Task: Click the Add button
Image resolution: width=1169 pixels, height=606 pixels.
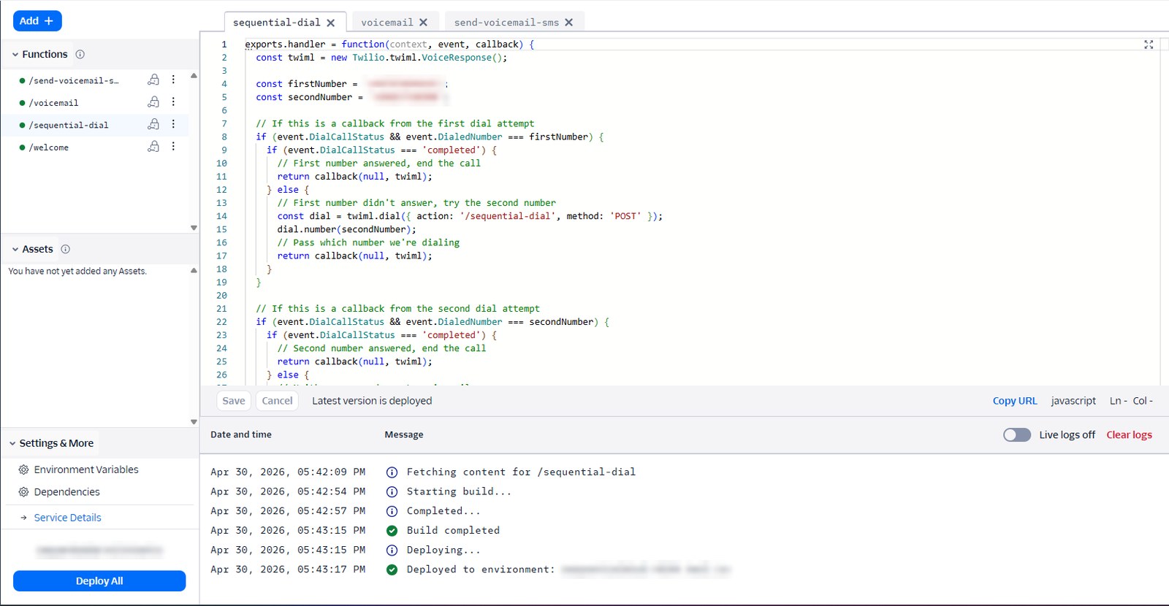Action: pyautogui.click(x=37, y=21)
